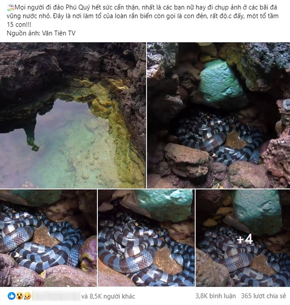Open the rock pool water photo
The width and height of the screenshot is (290, 305).
coord(73,115)
